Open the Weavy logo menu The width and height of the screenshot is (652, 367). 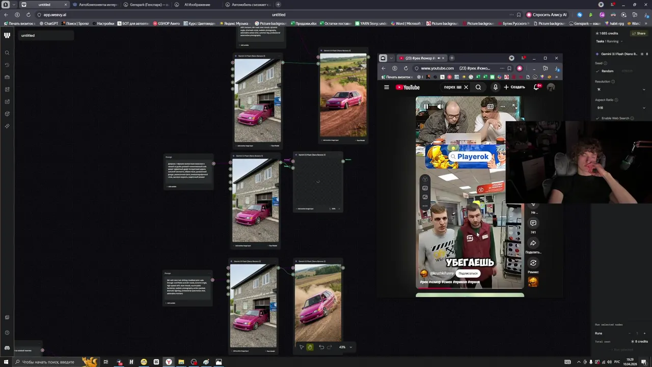pyautogui.click(x=7, y=35)
